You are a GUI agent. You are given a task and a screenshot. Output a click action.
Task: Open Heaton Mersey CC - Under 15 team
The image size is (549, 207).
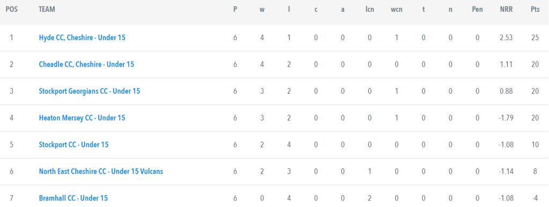(82, 117)
